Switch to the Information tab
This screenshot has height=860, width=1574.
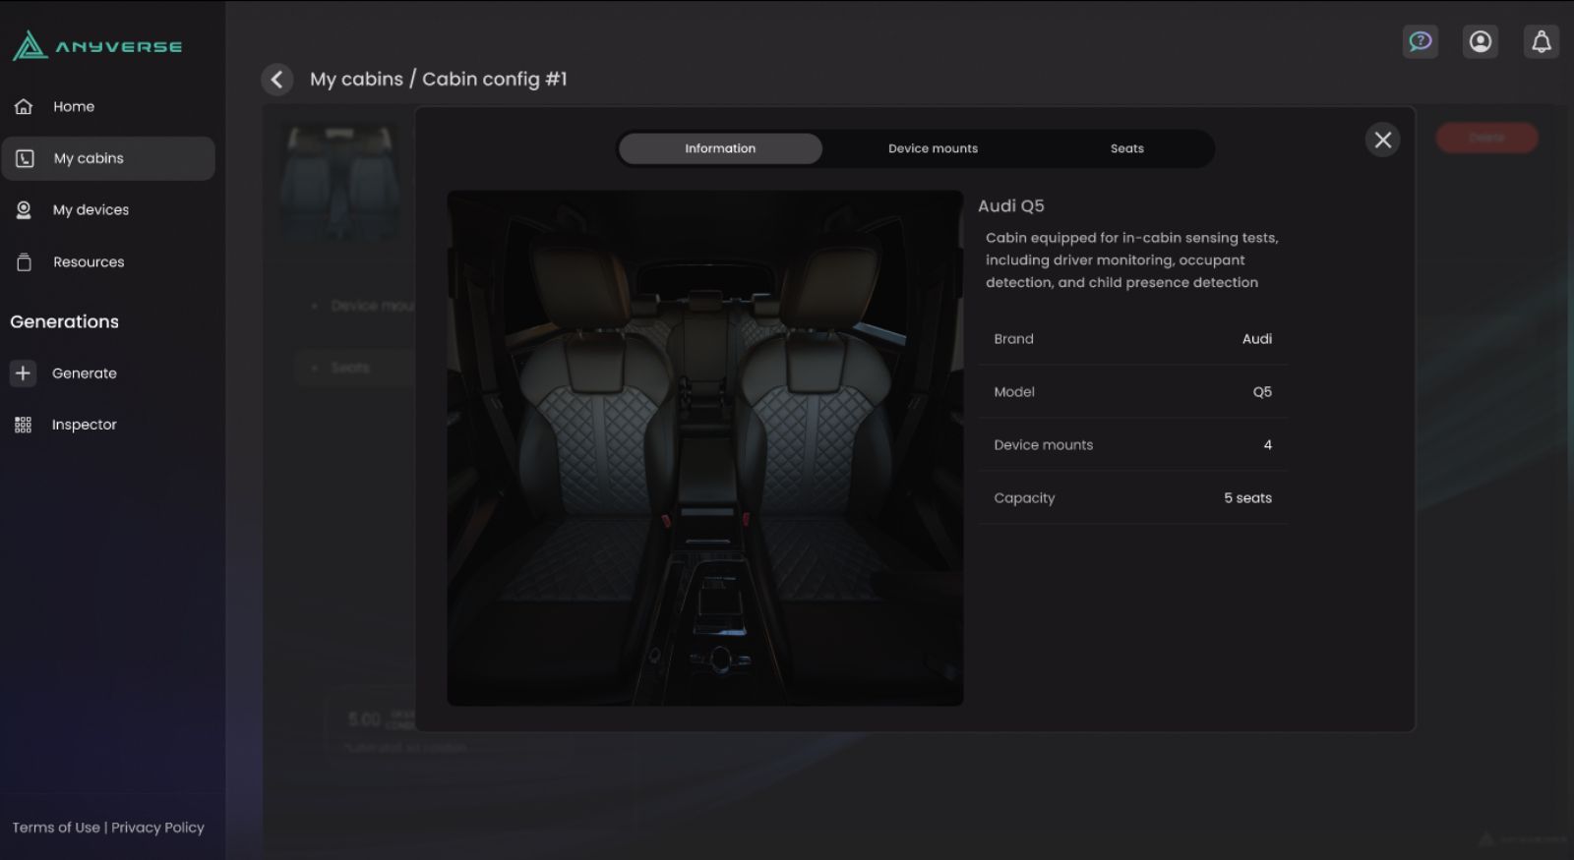(x=720, y=148)
